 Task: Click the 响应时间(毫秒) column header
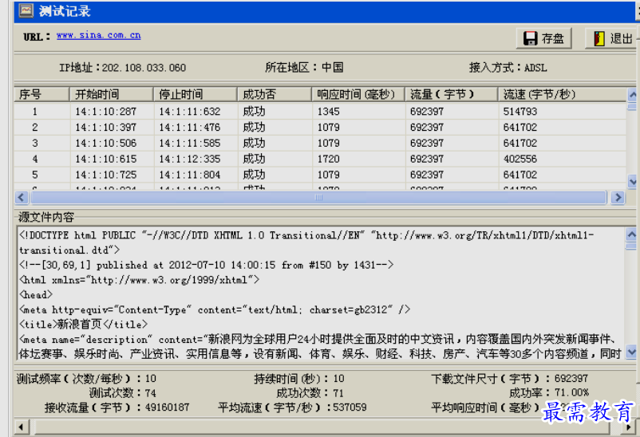[358, 94]
